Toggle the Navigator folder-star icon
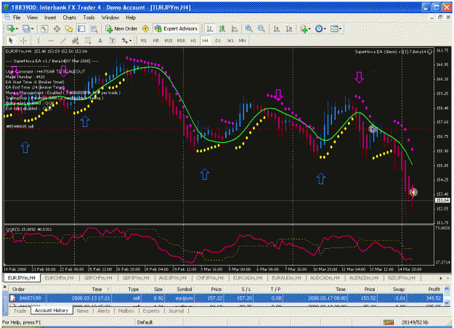This screenshot has width=454, height=328. point(69,28)
